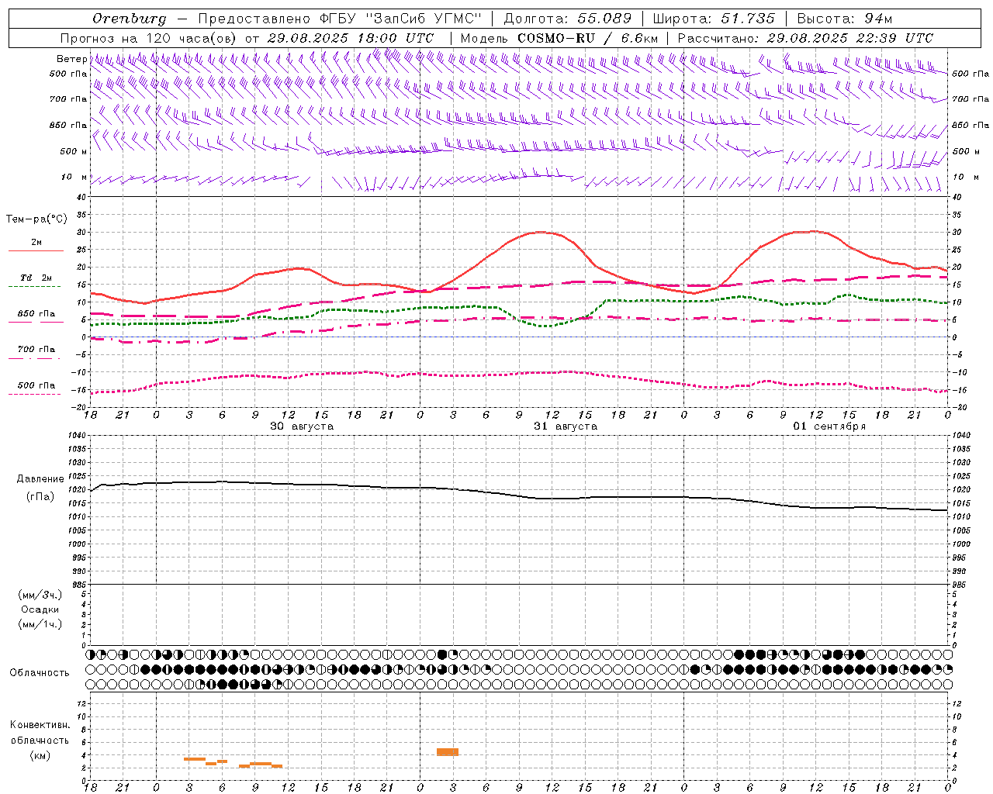The image size is (993, 794).
Task: Click the Прогноз на 120 часа(ов) header text
Action: (149, 38)
